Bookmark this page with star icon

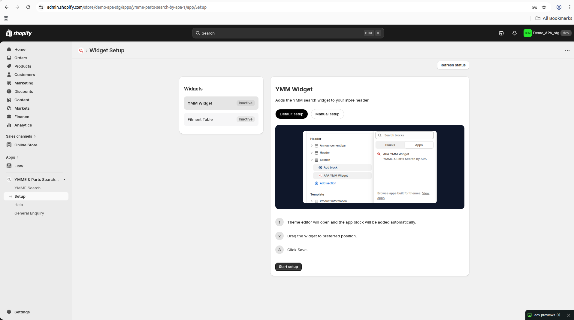(544, 7)
